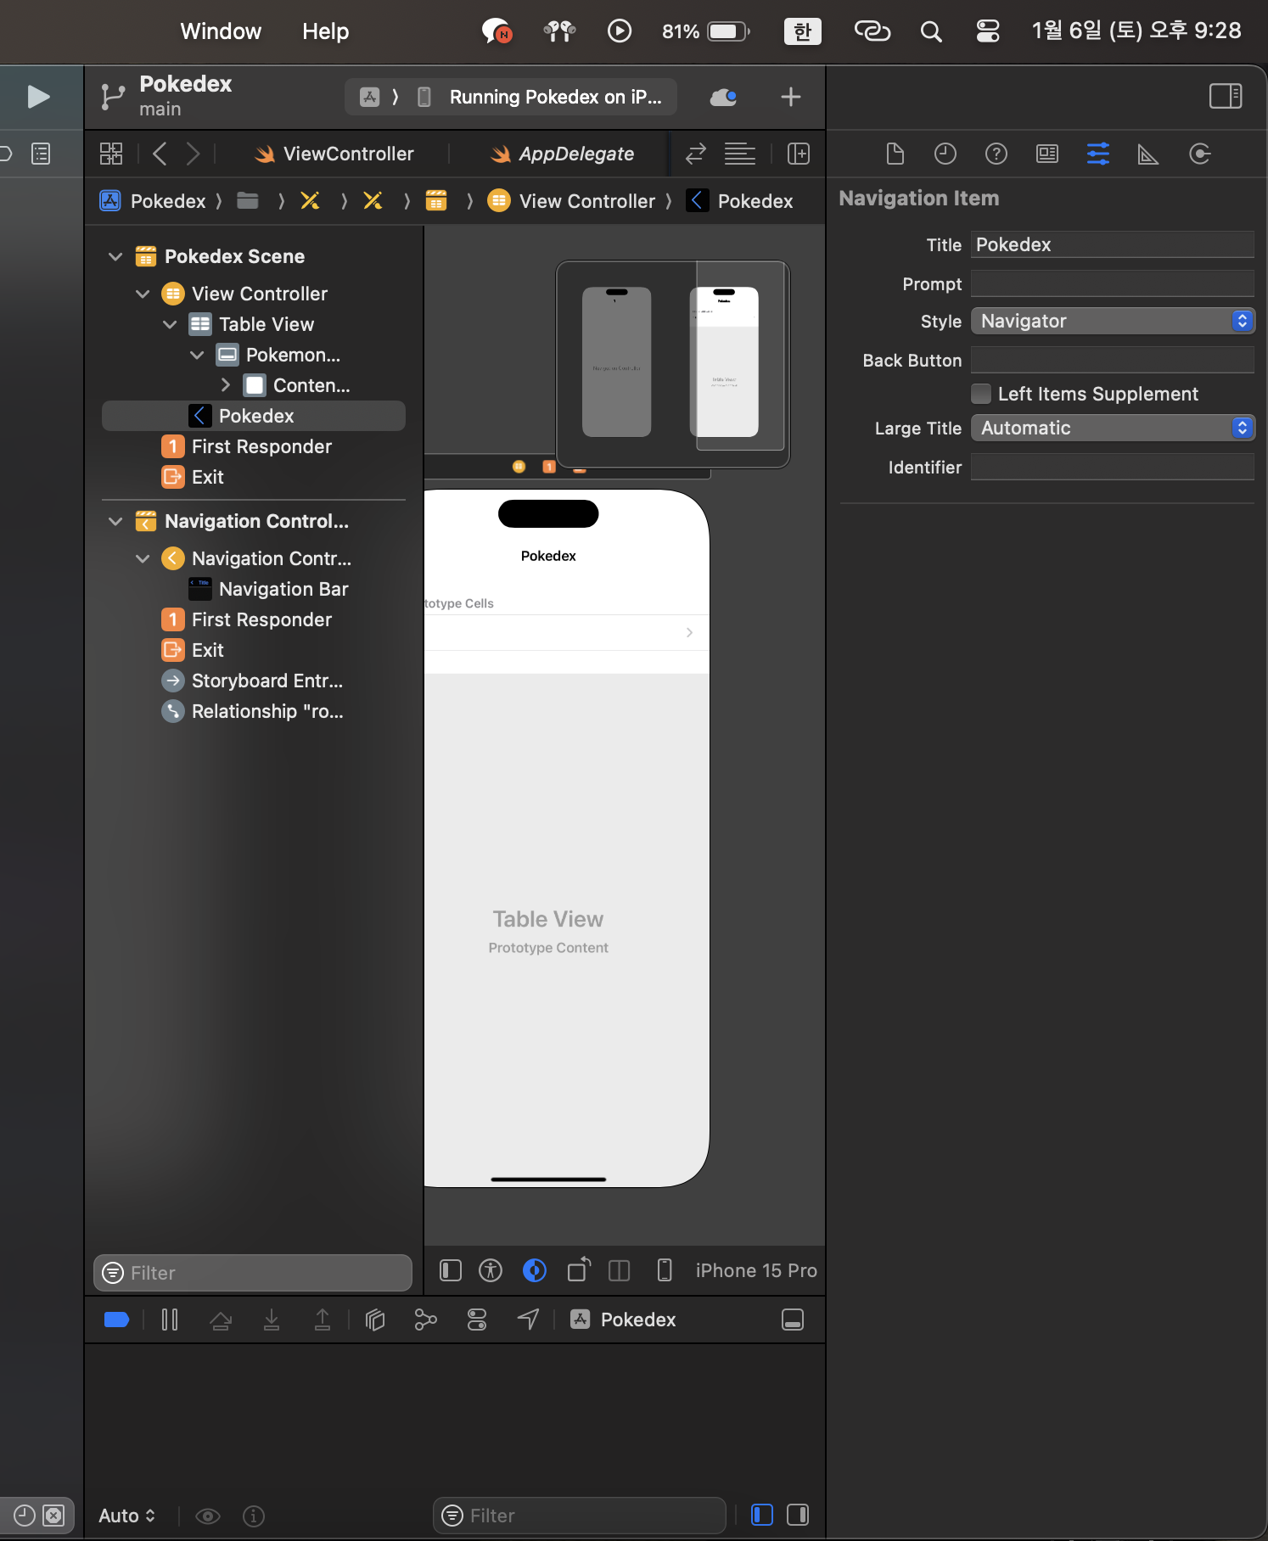1268x1541 pixels.
Task: Select the Storyboard Entry Point row
Action: click(253, 681)
